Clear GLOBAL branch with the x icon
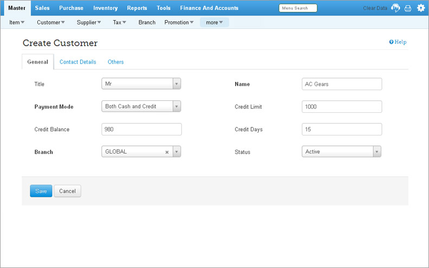 (x=167, y=152)
